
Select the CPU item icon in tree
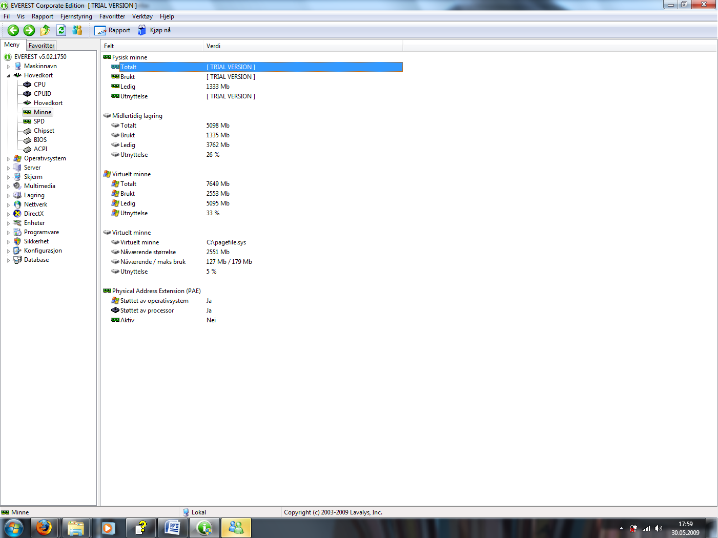click(27, 85)
